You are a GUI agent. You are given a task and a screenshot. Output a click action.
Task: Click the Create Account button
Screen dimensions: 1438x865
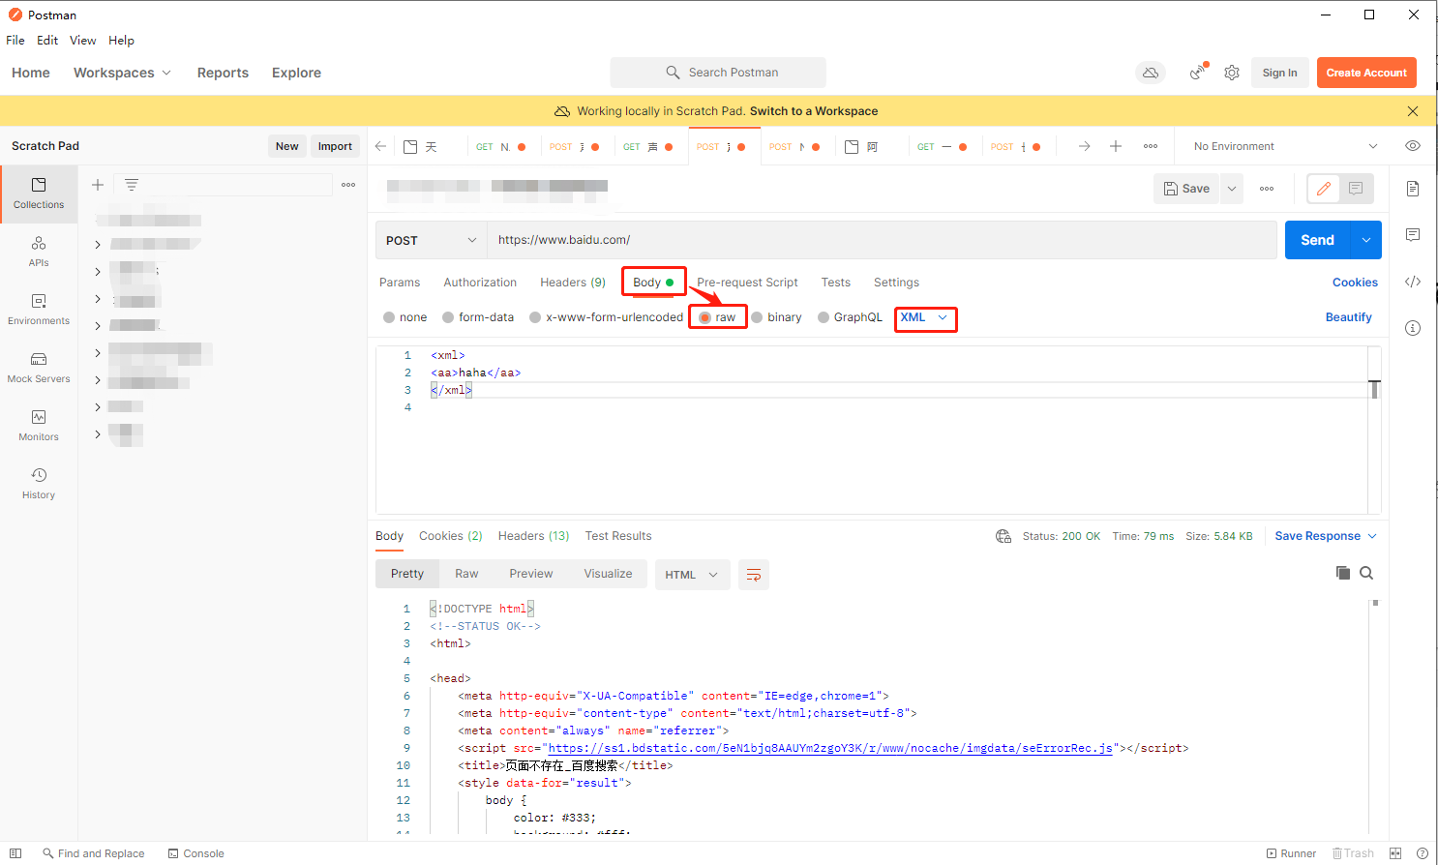coord(1366,73)
